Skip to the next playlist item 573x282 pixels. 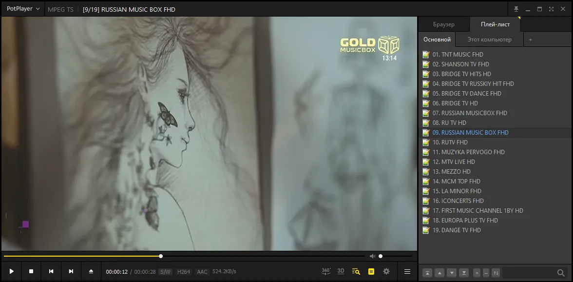click(71, 271)
